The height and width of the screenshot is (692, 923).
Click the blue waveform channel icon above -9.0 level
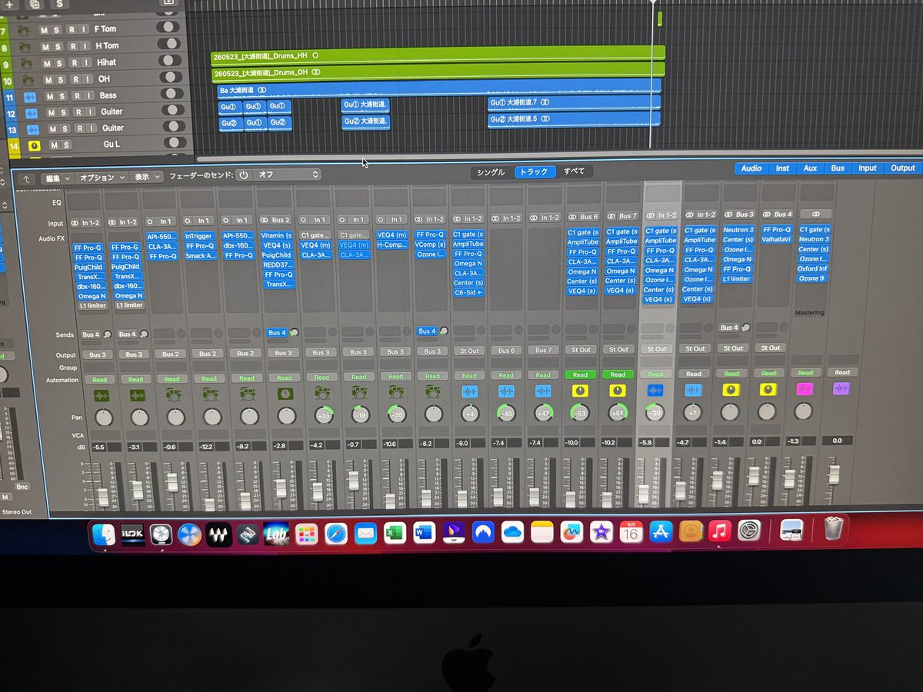point(470,391)
